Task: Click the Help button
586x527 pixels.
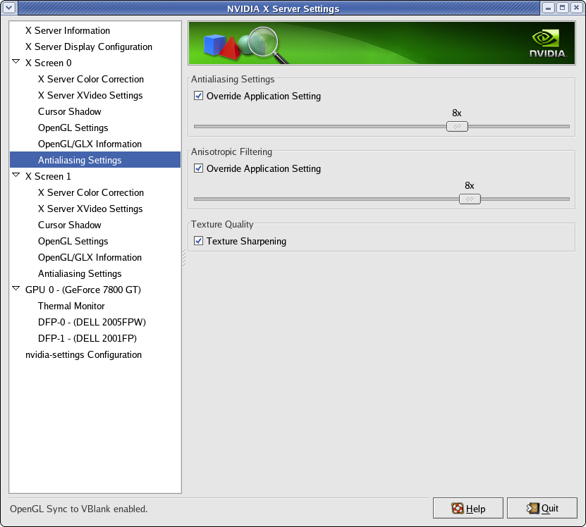Action: pos(468,508)
